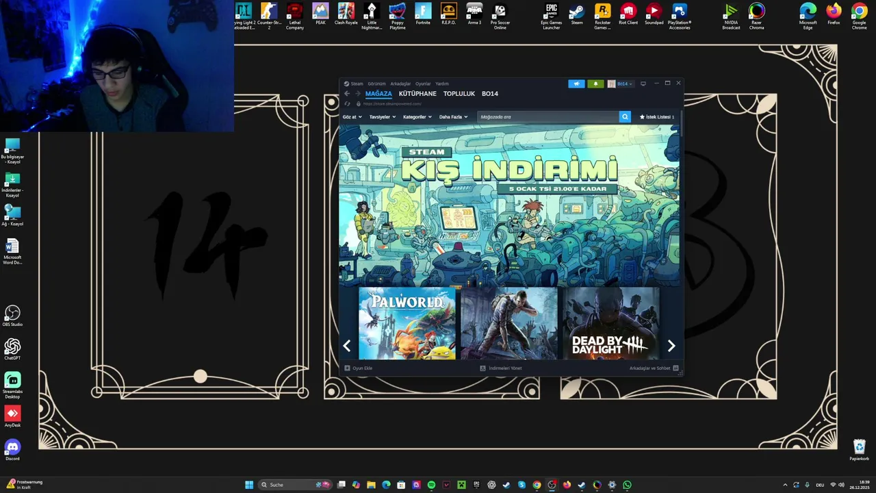Viewport: 876px width, 493px height.
Task: Click Oyun Ekle at bottom left
Action: tap(359, 368)
